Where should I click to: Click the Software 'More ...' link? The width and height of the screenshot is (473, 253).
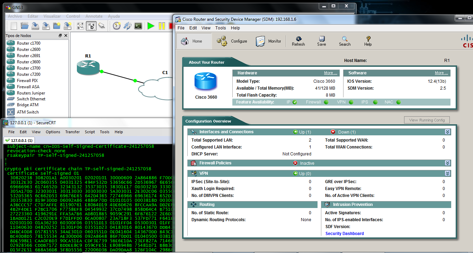point(441,73)
